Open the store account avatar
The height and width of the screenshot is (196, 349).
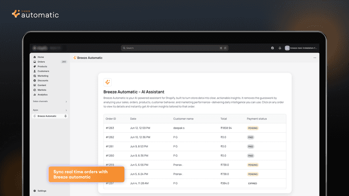pyautogui.click(x=287, y=48)
